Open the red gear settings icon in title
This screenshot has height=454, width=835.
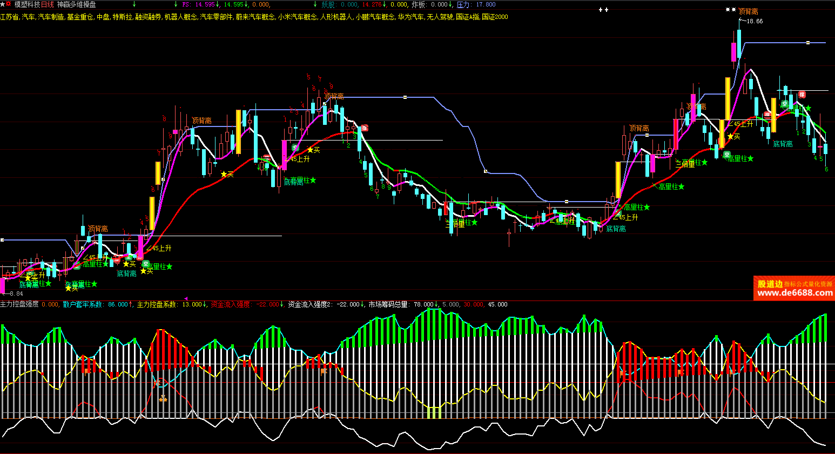(9, 4)
